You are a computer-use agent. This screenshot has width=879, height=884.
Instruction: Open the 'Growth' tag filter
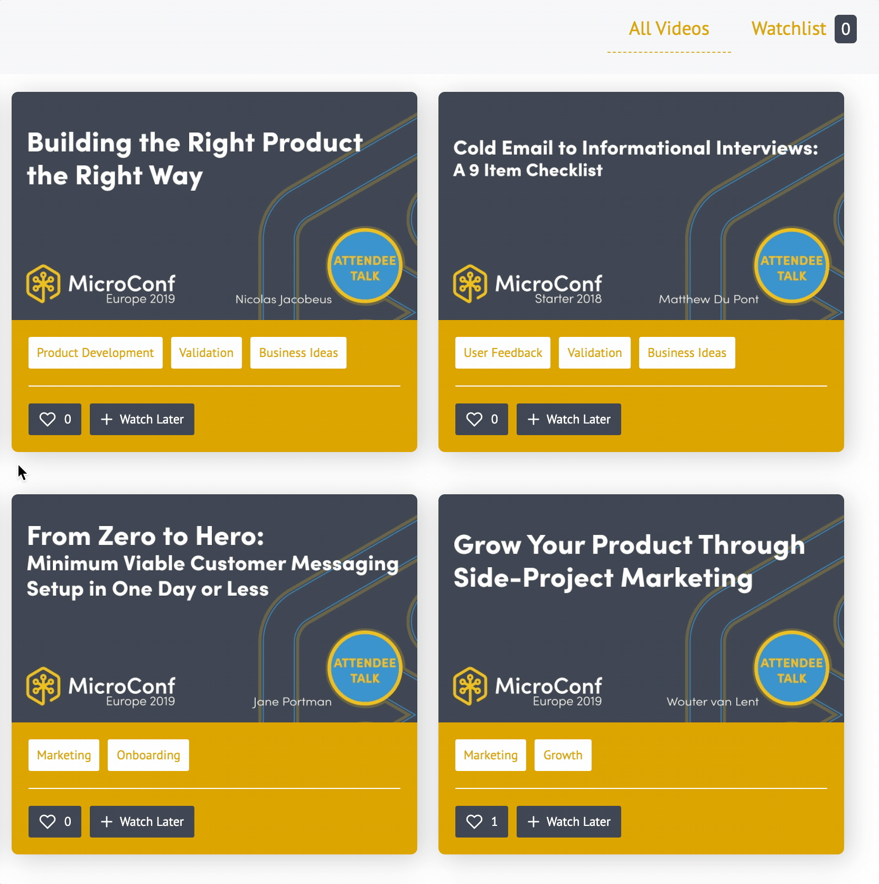(x=562, y=755)
